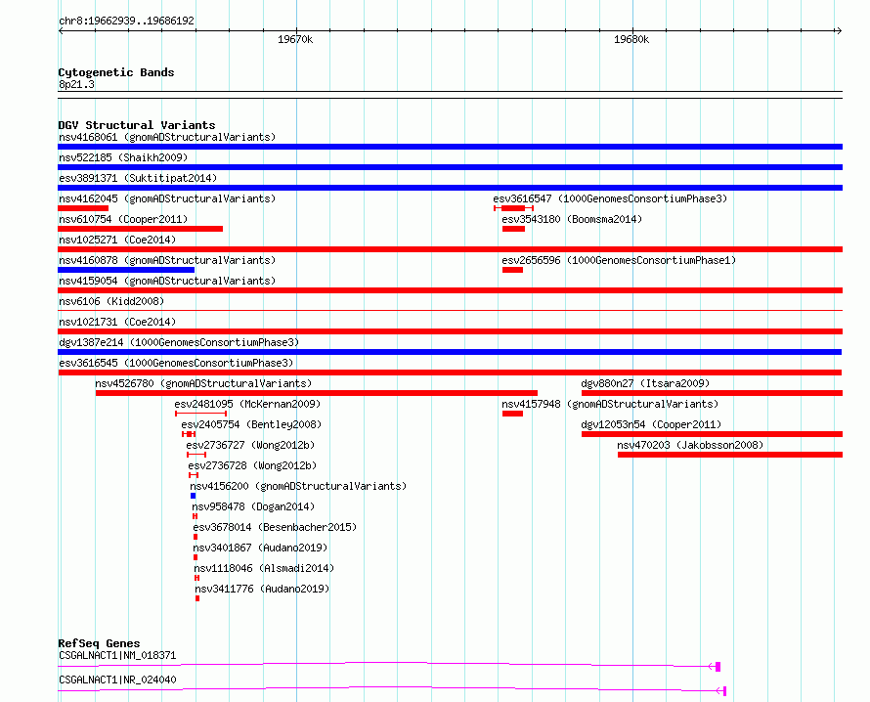Select the short blue bar under nsv4160878
The image size is (870, 702).
pyautogui.click(x=126, y=270)
